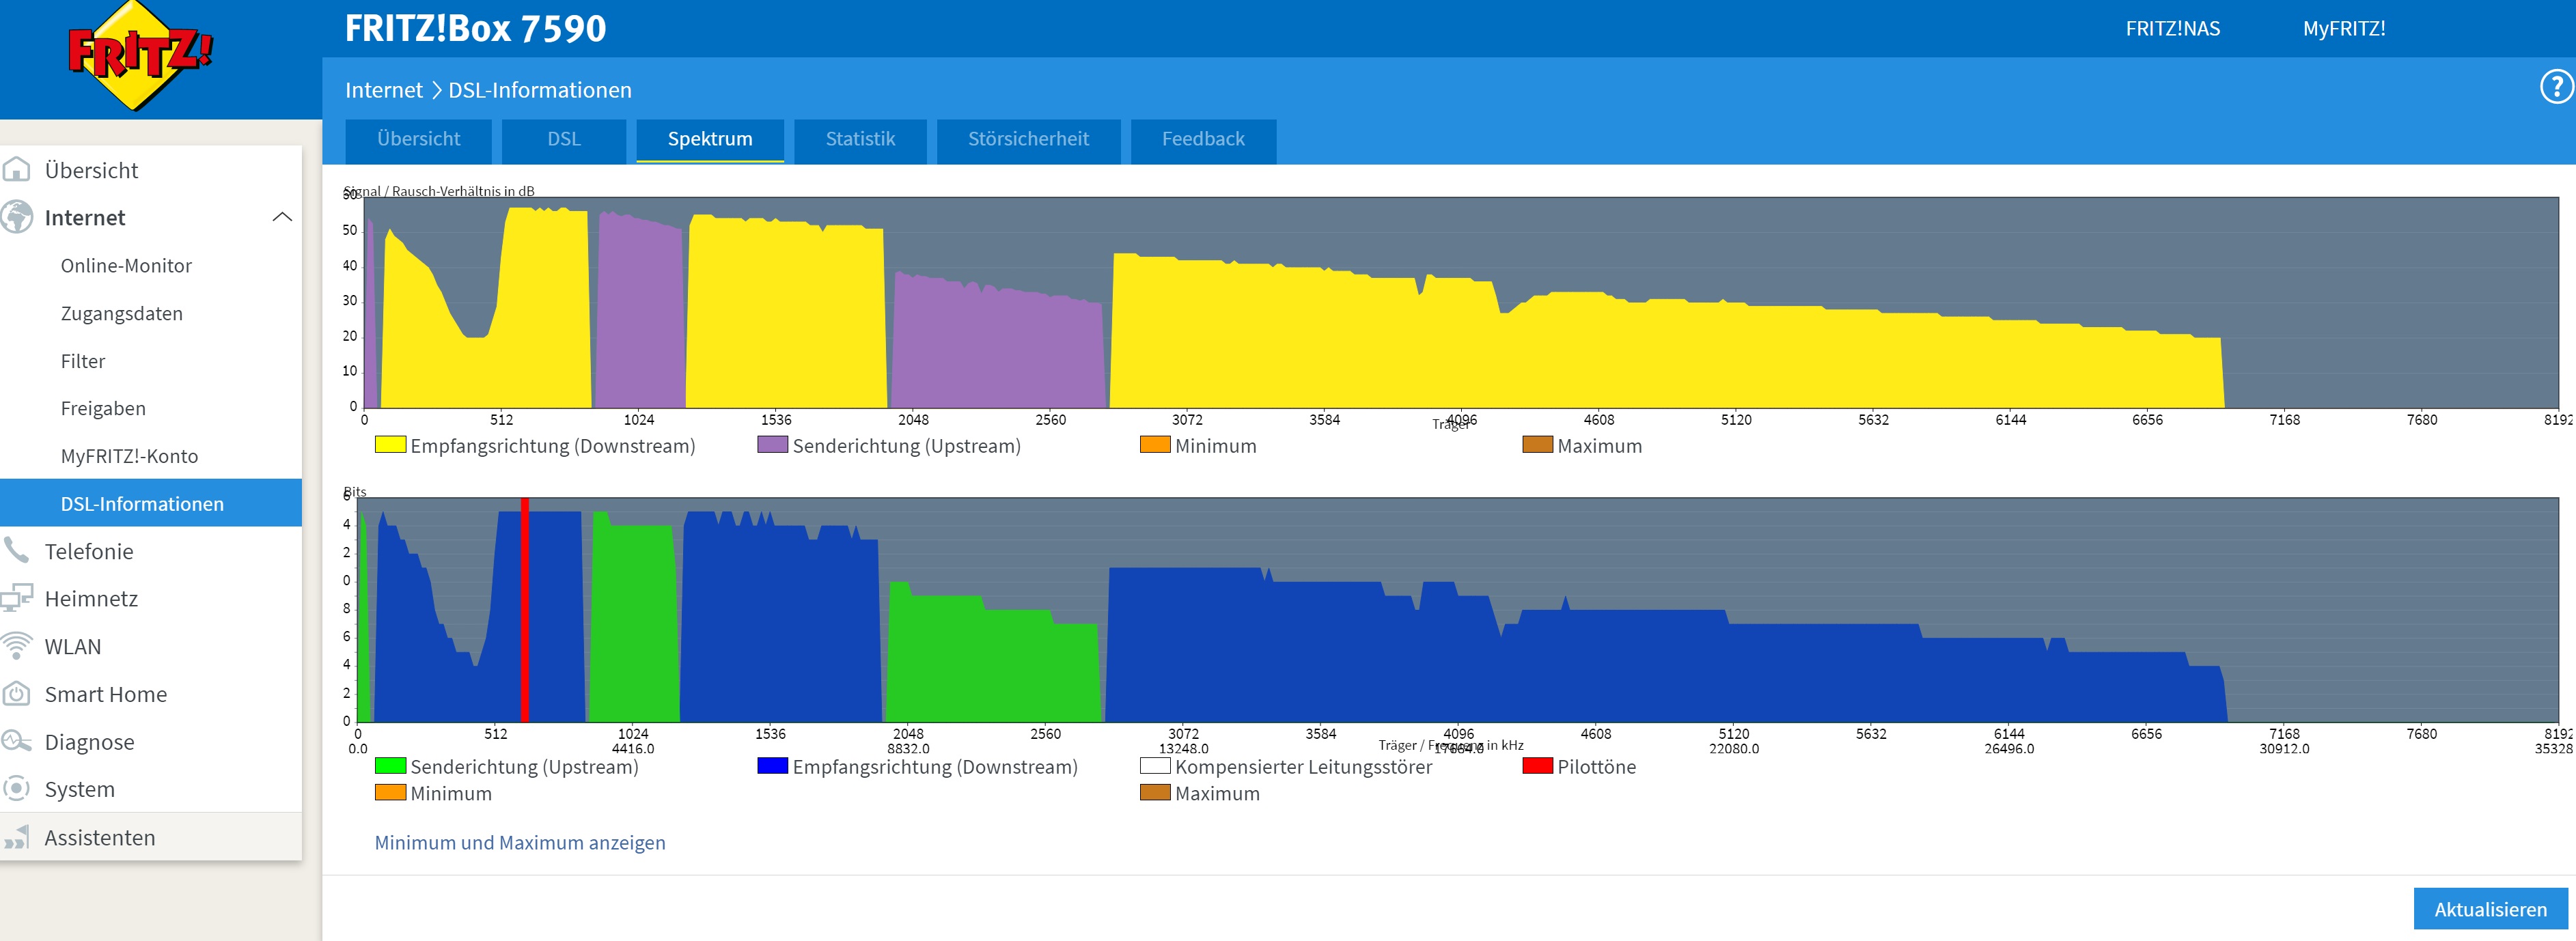Click orange Minimum swatch in Bits legend

click(390, 792)
